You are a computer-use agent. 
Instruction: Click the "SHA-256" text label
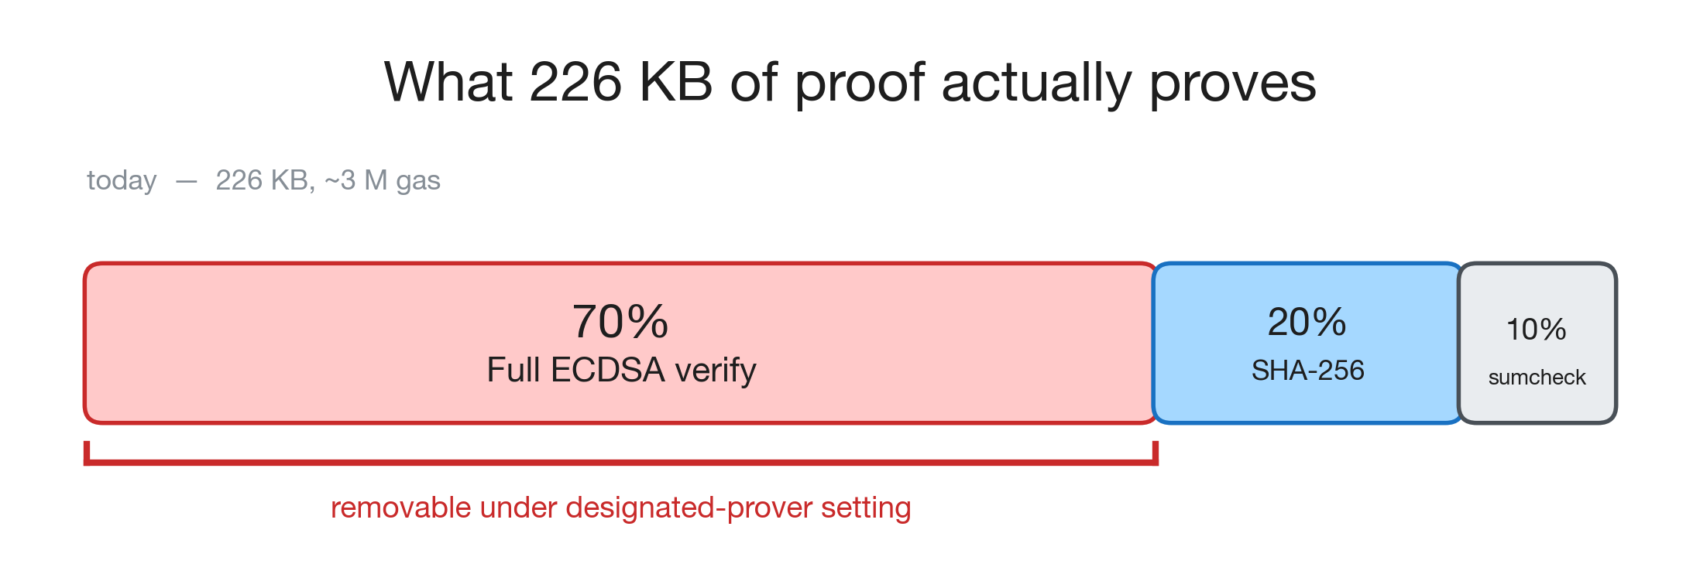(1307, 371)
